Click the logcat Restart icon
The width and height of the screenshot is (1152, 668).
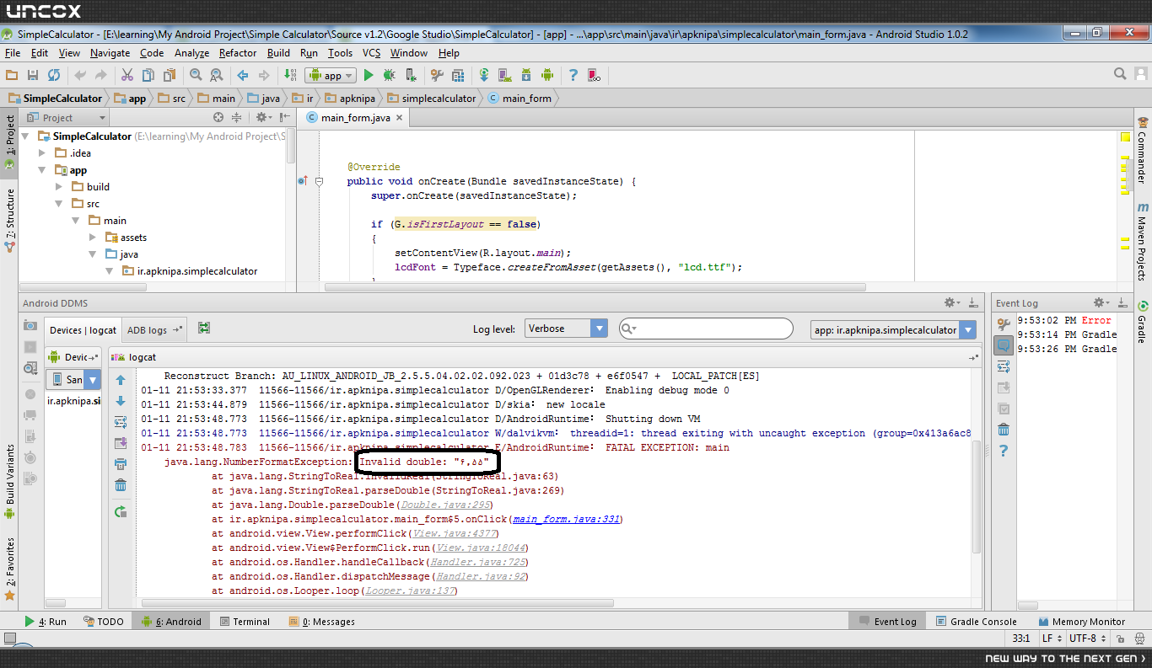pyautogui.click(x=121, y=511)
